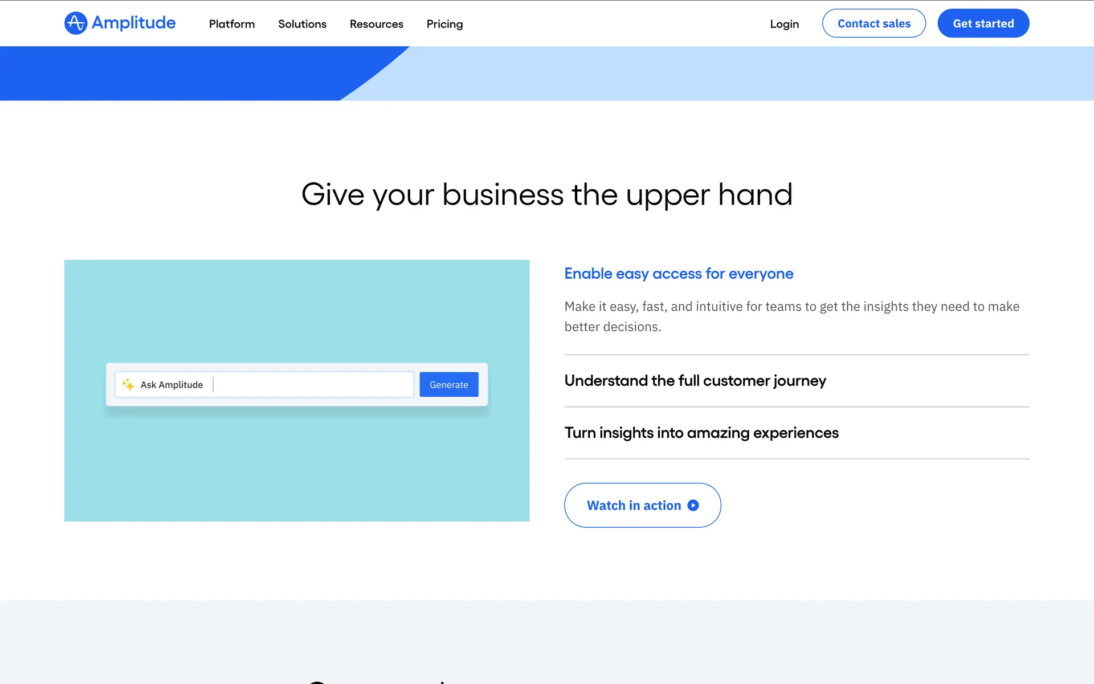Screen dimensions: 1094x684
Task: Click the dark blue banner strip
Action: 171,73
